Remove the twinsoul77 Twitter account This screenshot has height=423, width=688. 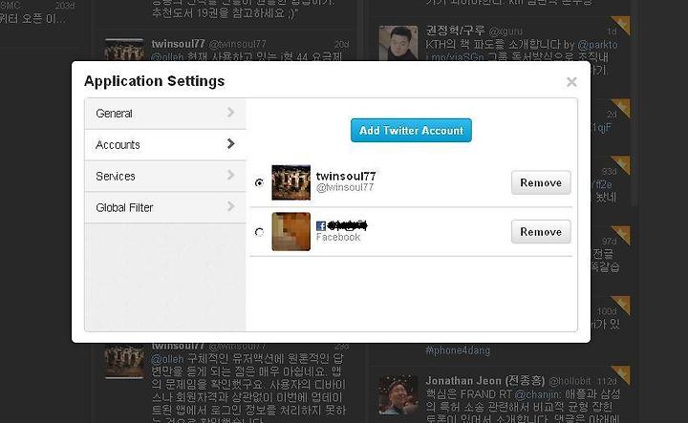[x=541, y=182]
